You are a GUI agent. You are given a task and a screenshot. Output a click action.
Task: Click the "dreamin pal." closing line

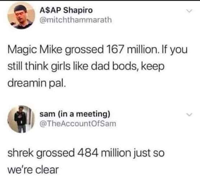tap(37, 84)
